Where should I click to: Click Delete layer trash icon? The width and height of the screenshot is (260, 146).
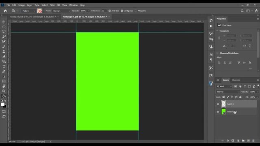[253, 141]
